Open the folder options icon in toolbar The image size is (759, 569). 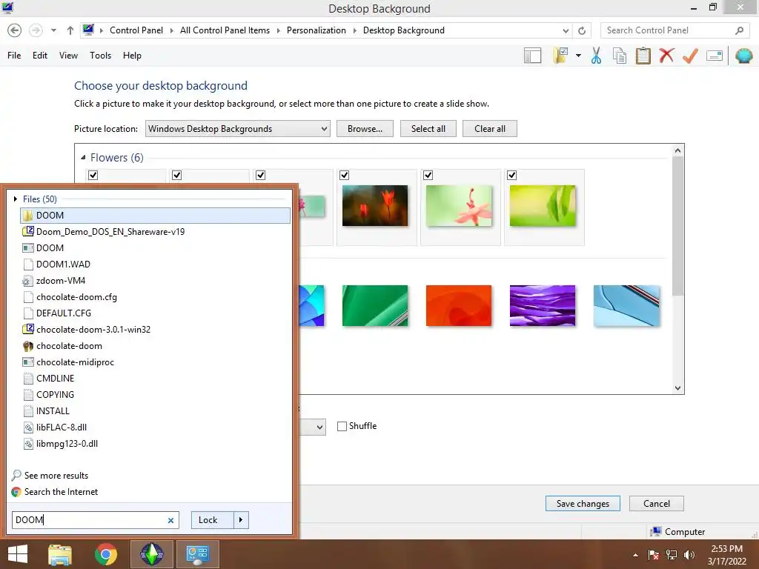click(x=561, y=56)
